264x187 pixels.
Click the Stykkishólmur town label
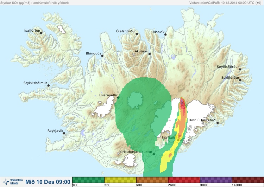click(x=35, y=83)
